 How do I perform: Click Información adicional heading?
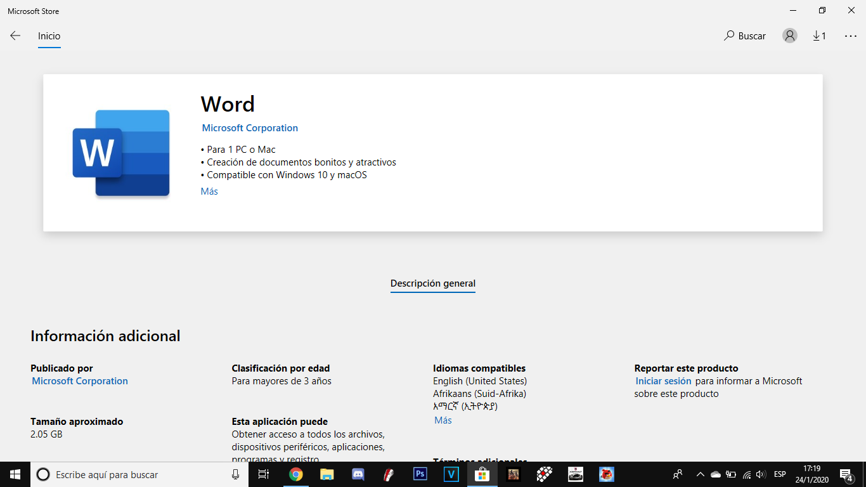[x=105, y=336]
